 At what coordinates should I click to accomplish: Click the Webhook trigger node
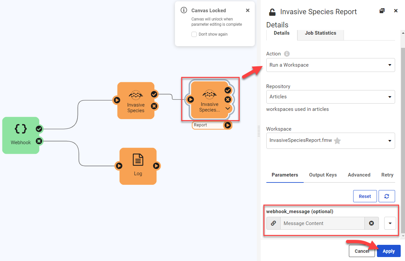(20, 135)
